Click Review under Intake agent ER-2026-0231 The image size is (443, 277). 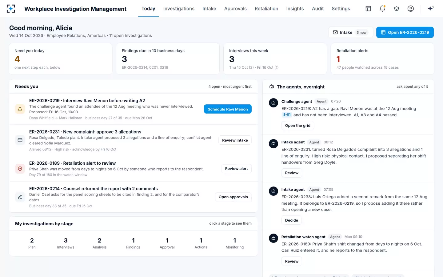coord(292,173)
